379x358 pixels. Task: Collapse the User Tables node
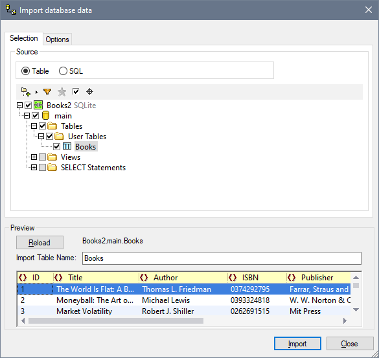41,137
